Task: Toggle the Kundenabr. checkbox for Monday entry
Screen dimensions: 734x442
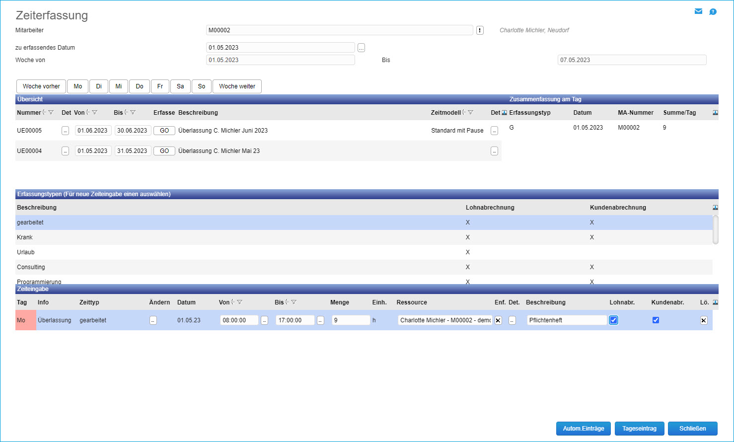Action: point(656,320)
